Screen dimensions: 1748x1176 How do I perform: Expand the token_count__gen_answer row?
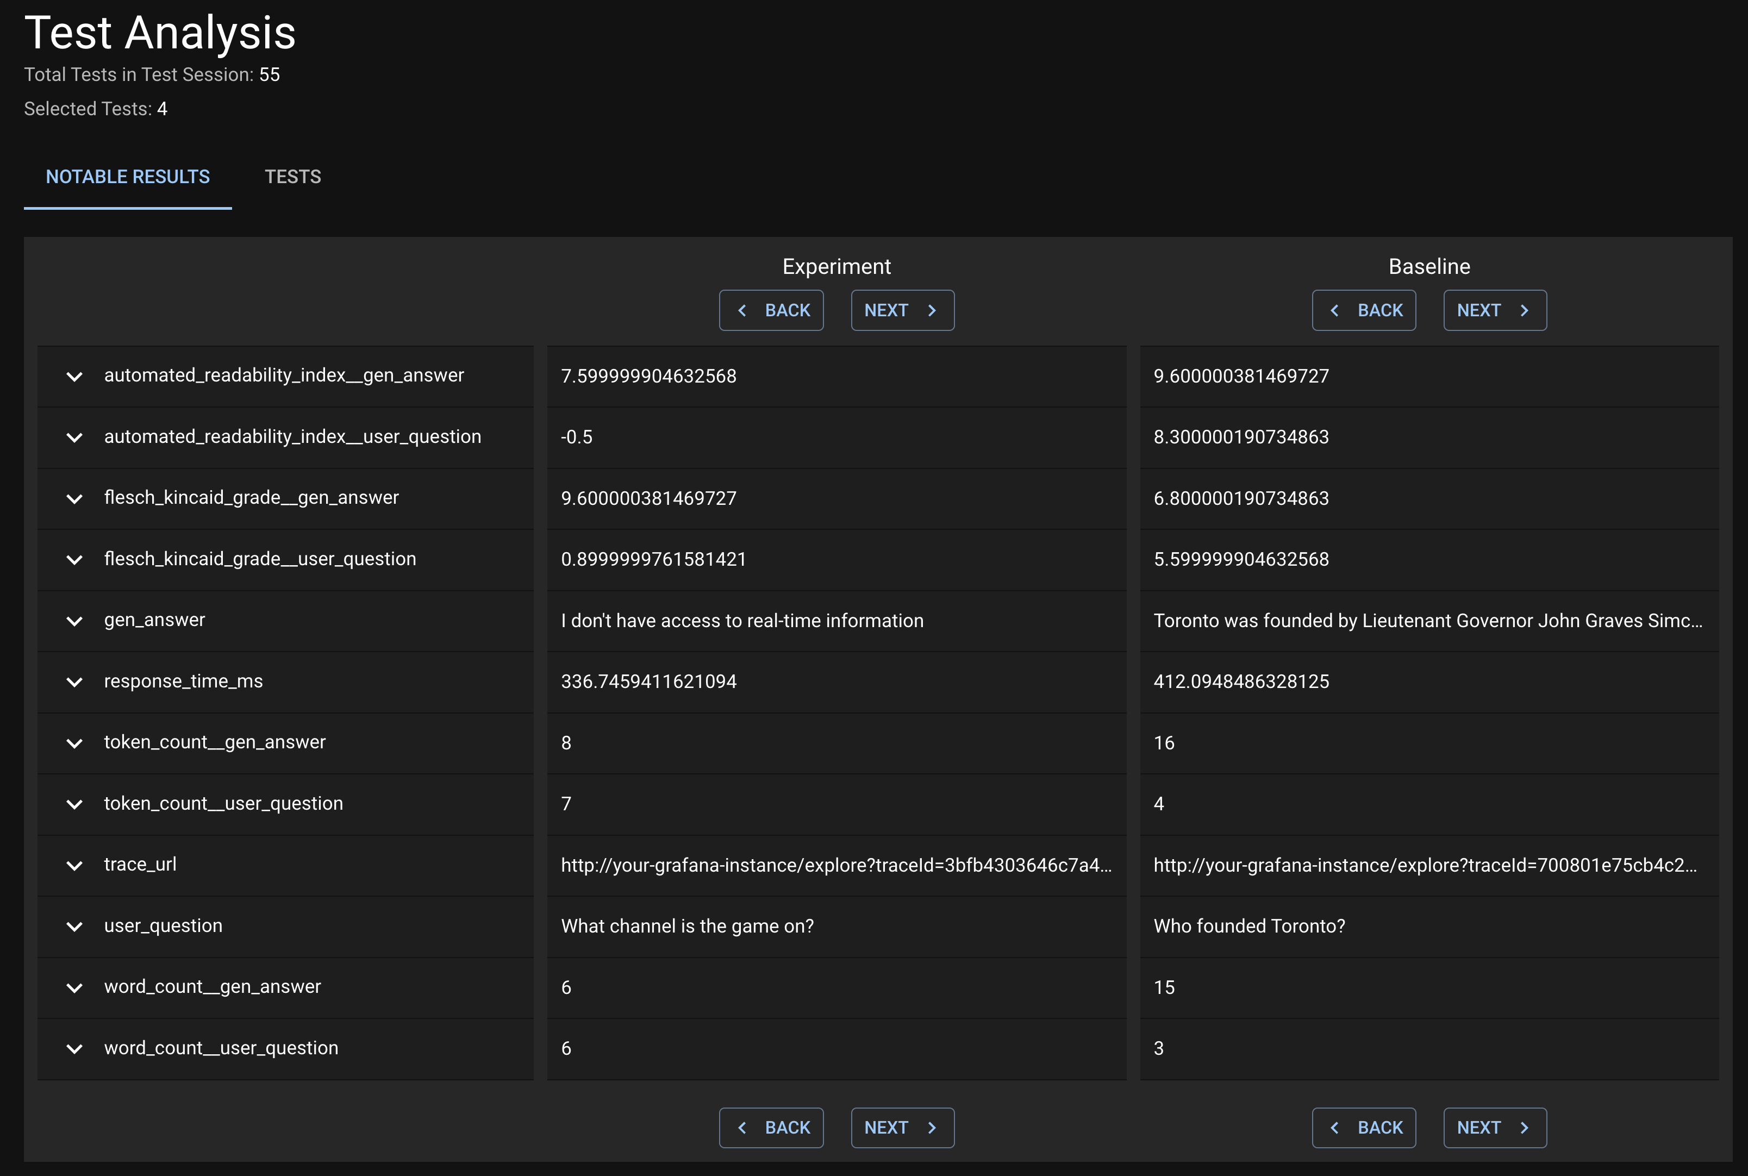74,743
